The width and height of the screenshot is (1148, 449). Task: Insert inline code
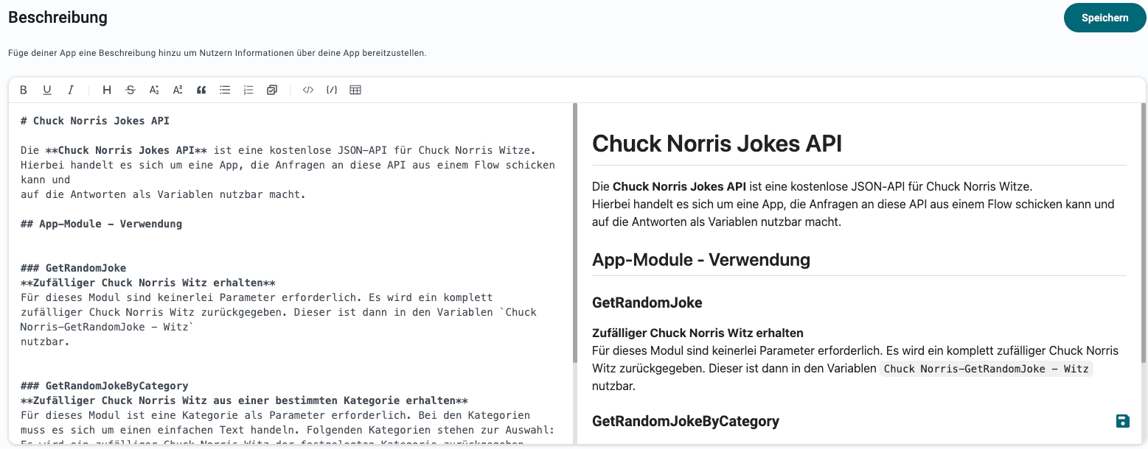pyautogui.click(x=308, y=90)
